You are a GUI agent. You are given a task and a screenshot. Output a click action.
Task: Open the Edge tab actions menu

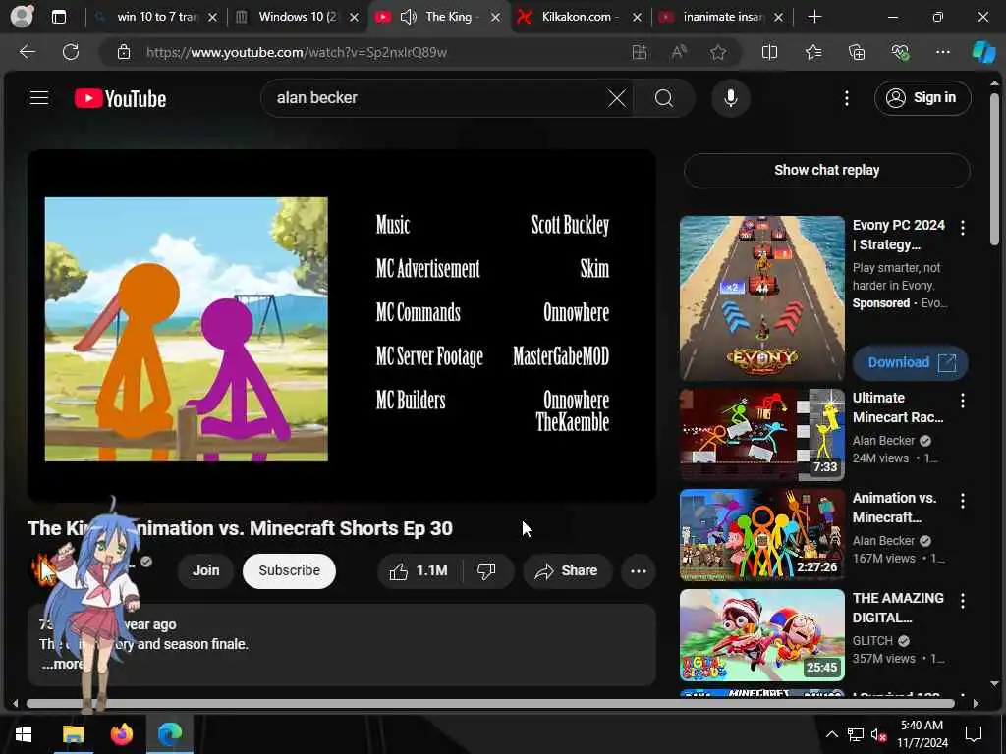pyautogui.click(x=59, y=17)
